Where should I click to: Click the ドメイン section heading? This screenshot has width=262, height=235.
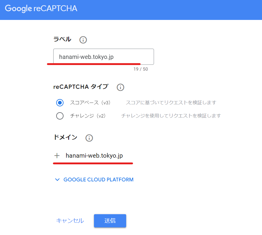[65, 137]
